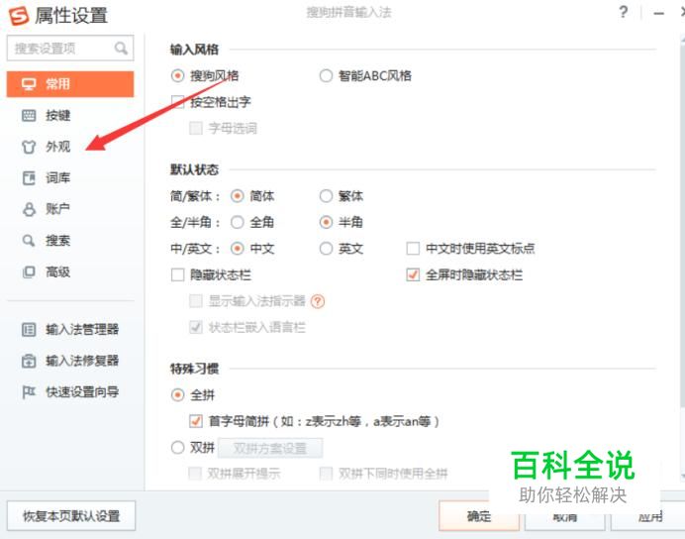
Task: Click the monitor icon beside 常用
Action: [x=29, y=84]
